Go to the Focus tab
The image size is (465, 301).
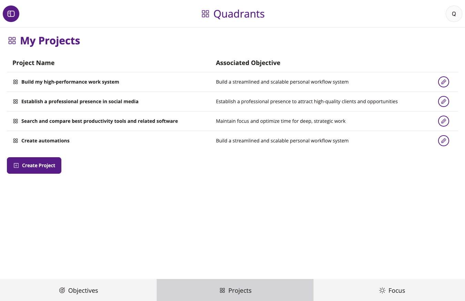tap(392, 290)
